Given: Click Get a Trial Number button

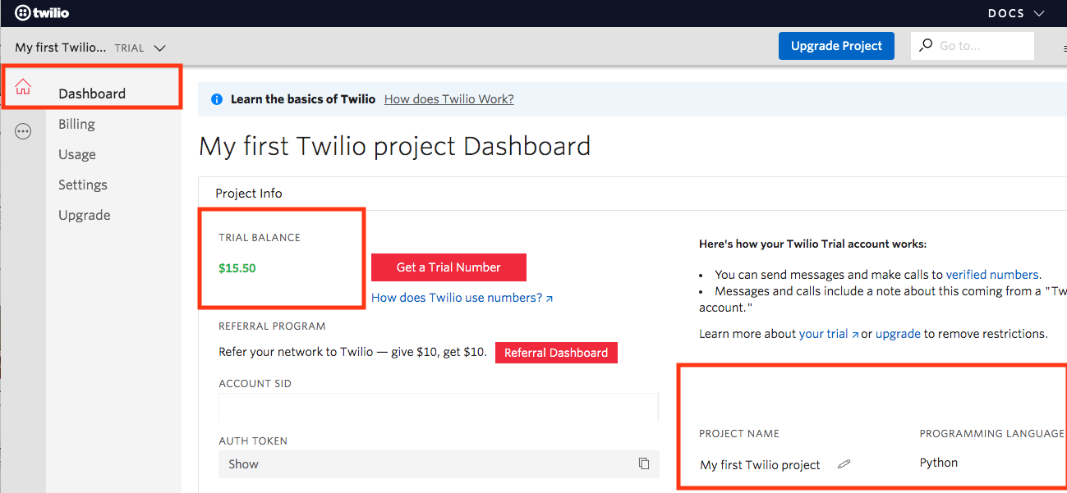Looking at the screenshot, I should point(448,267).
